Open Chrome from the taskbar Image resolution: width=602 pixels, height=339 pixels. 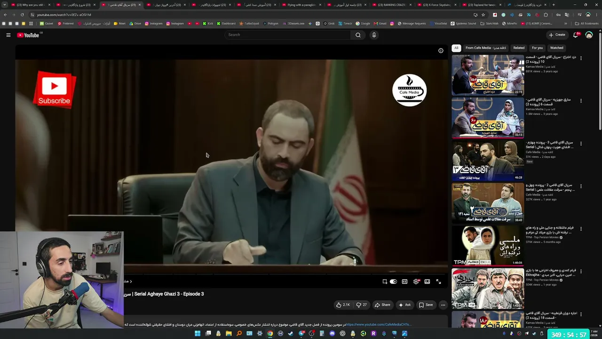(x=270, y=333)
